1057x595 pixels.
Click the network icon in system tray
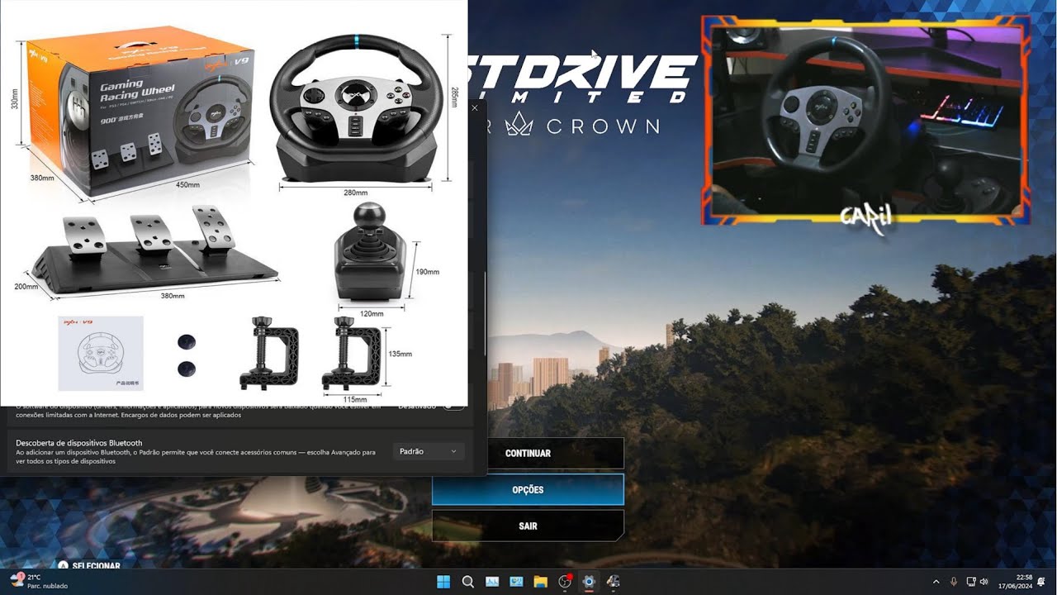pos(971,582)
